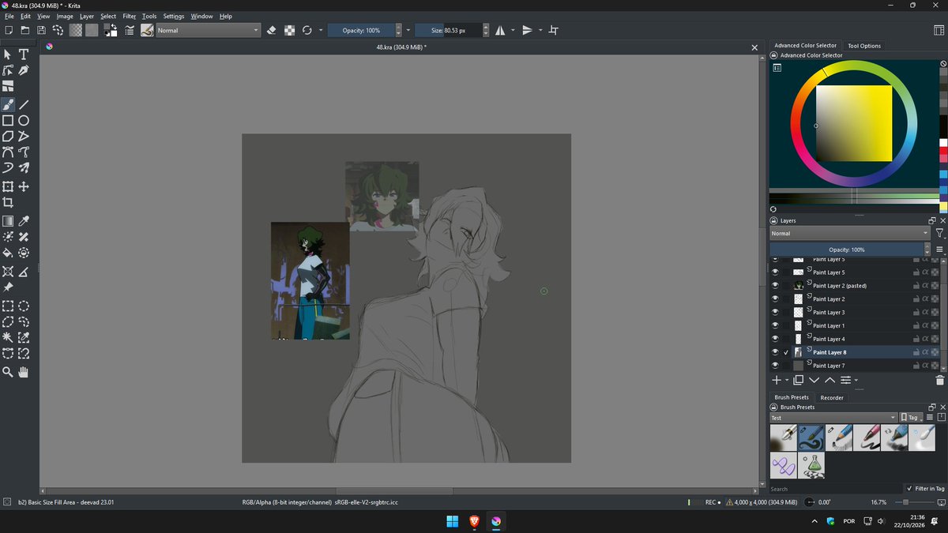Select the Line tool
Screen dimensions: 948x533
pos(24,104)
